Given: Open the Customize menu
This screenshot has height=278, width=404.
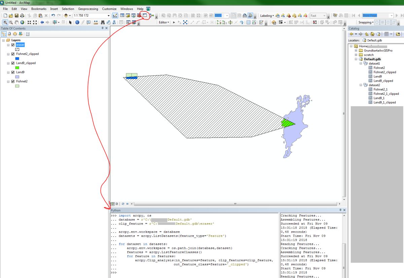Looking at the screenshot, I should pos(109,9).
